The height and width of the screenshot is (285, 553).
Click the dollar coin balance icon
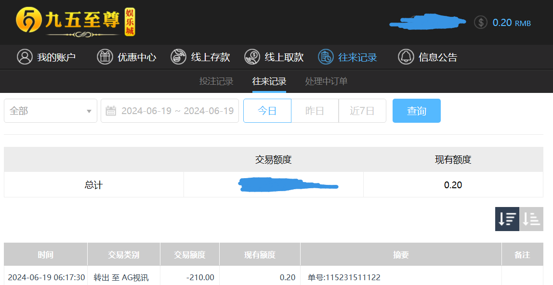480,22
